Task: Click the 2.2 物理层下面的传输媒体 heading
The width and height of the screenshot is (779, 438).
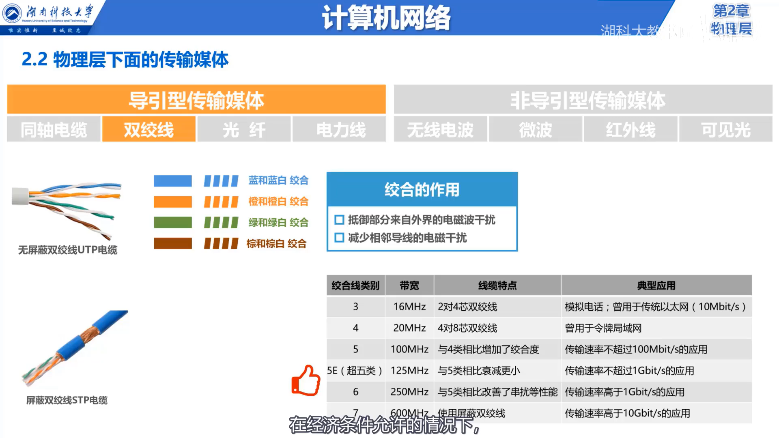Action: (125, 60)
